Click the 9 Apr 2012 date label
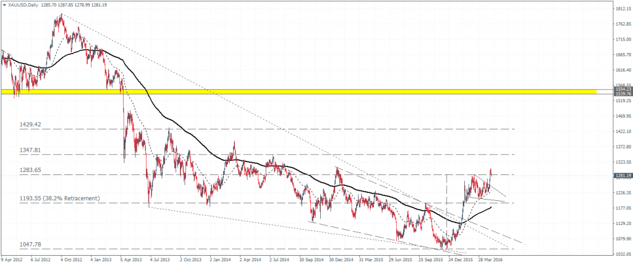The width and height of the screenshot is (633, 265). [x=11, y=261]
